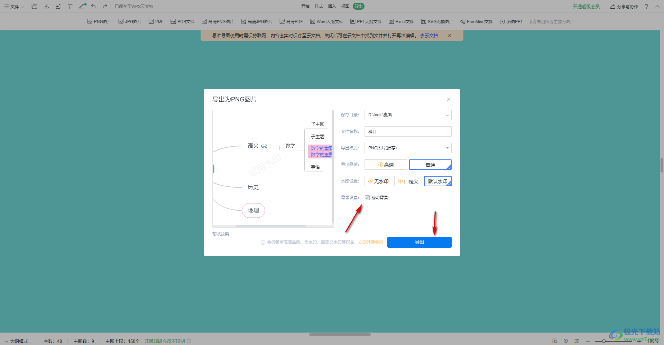Click the 地理 node in preview
The image size is (664, 345).
point(253,210)
